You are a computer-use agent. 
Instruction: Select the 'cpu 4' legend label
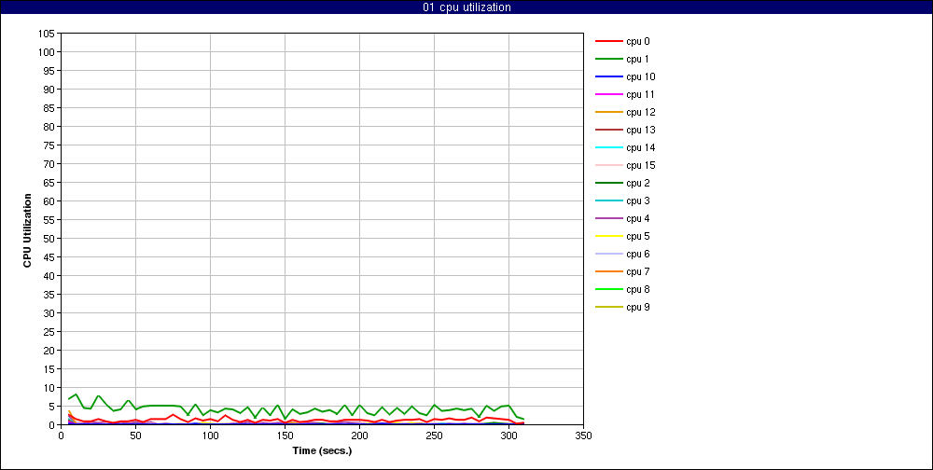click(x=638, y=218)
